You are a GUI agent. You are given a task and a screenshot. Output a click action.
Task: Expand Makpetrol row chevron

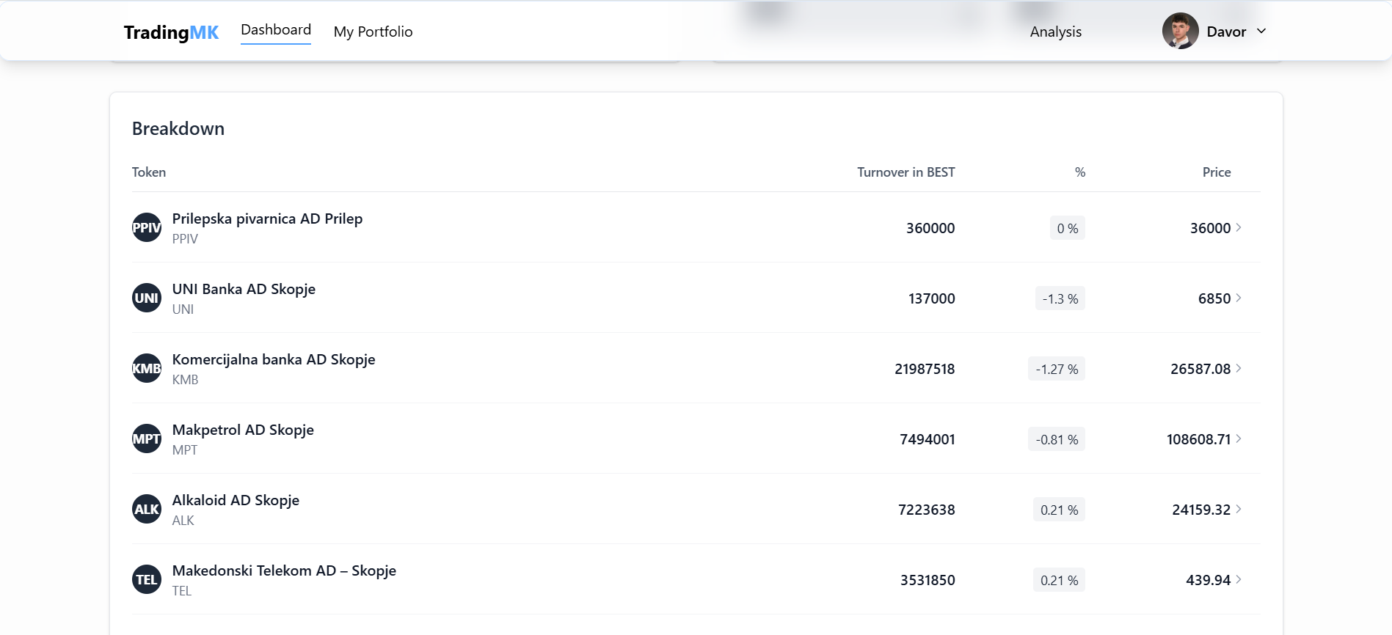point(1239,438)
